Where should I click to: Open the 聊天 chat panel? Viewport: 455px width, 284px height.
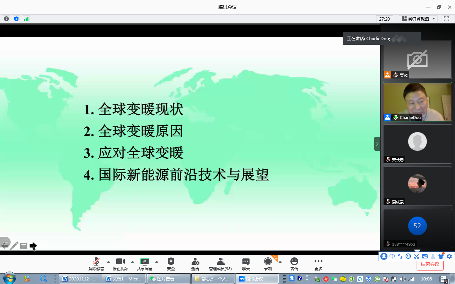coord(246,264)
